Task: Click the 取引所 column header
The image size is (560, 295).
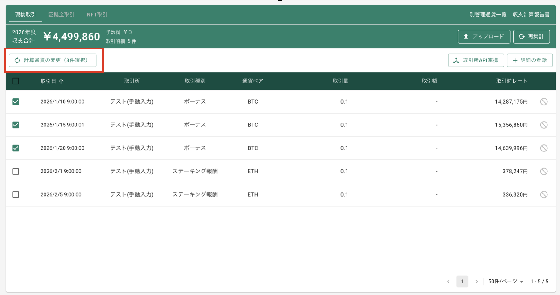Action: (x=132, y=81)
